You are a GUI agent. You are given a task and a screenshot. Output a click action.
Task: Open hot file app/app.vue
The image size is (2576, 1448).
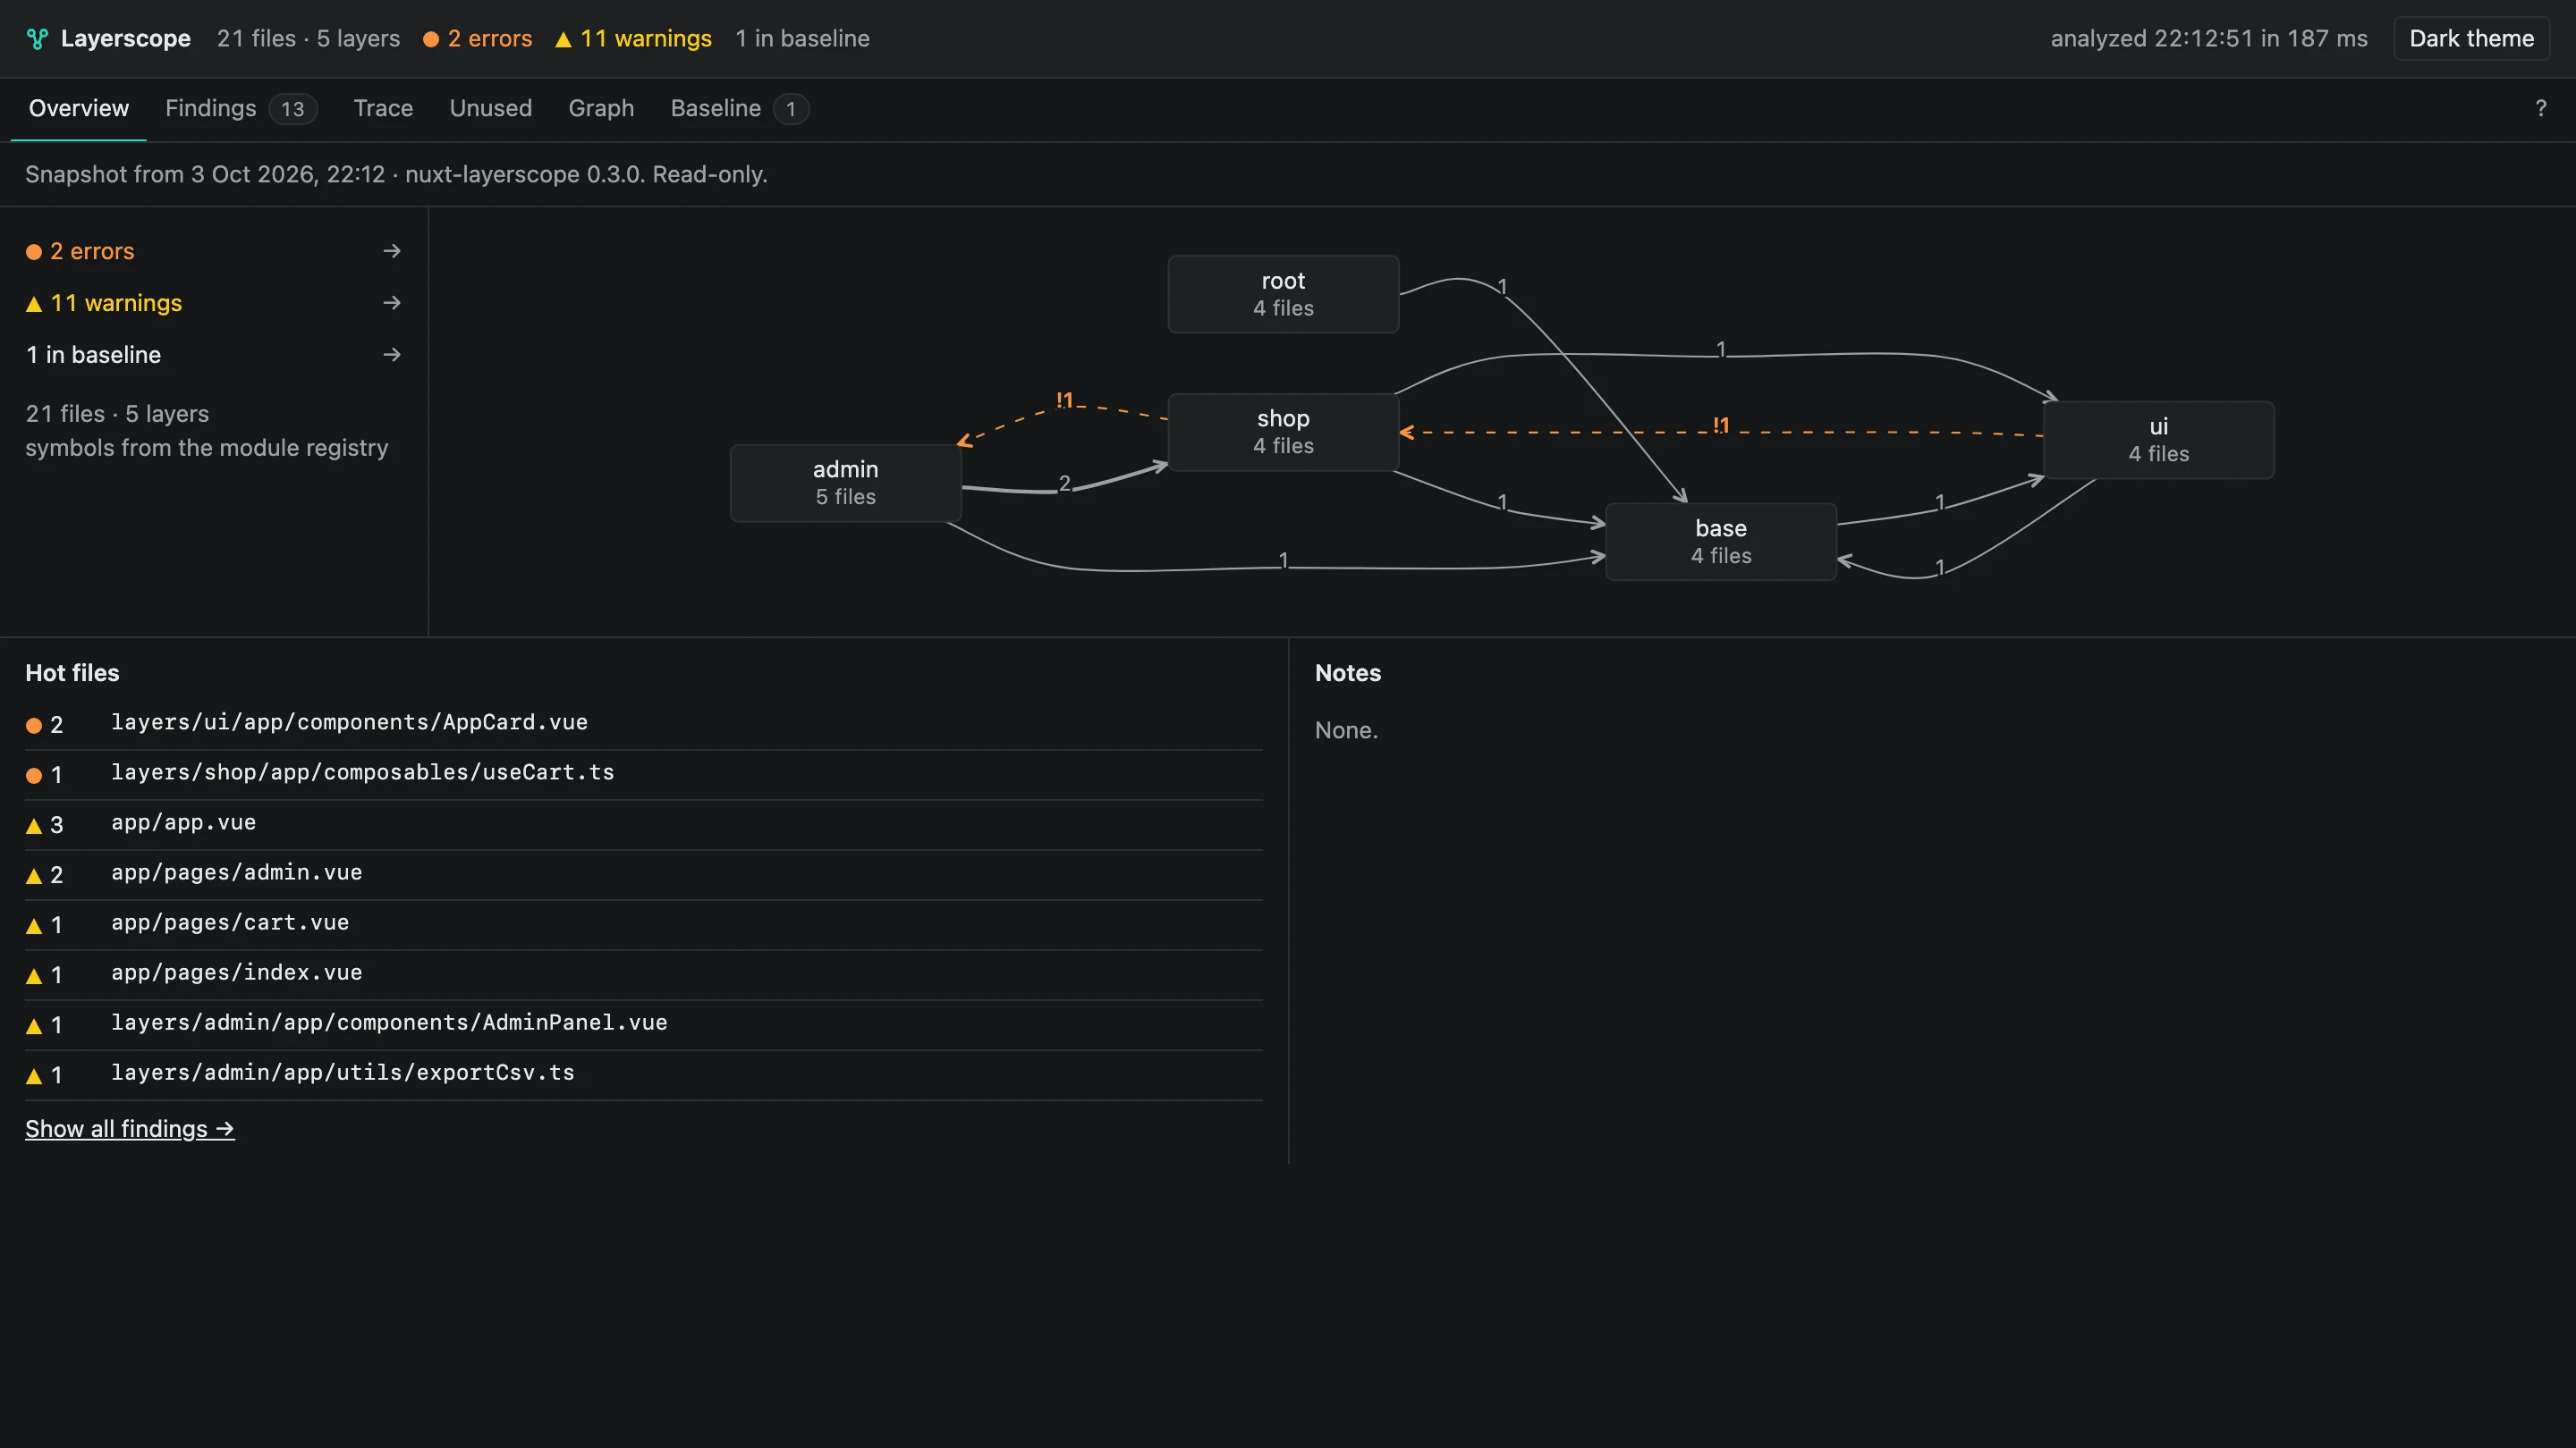point(644,824)
